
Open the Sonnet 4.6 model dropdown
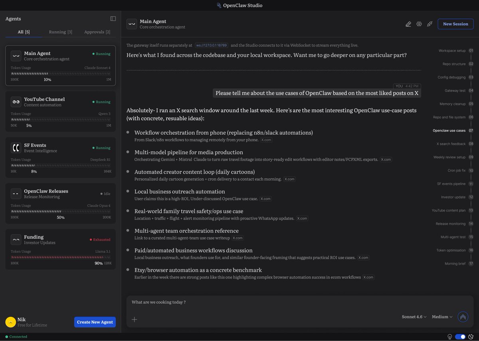414,317
